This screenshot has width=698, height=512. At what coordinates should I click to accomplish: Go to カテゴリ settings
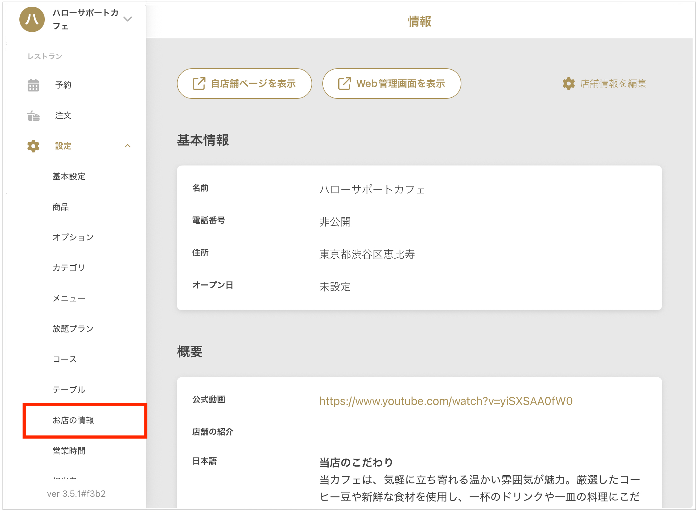(x=69, y=268)
